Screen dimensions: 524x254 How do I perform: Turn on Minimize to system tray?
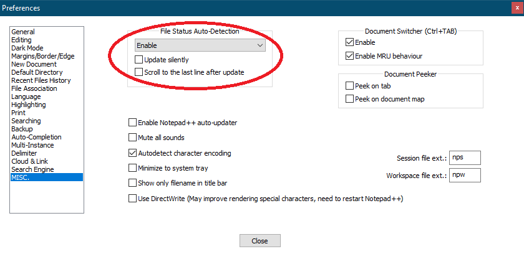132,168
